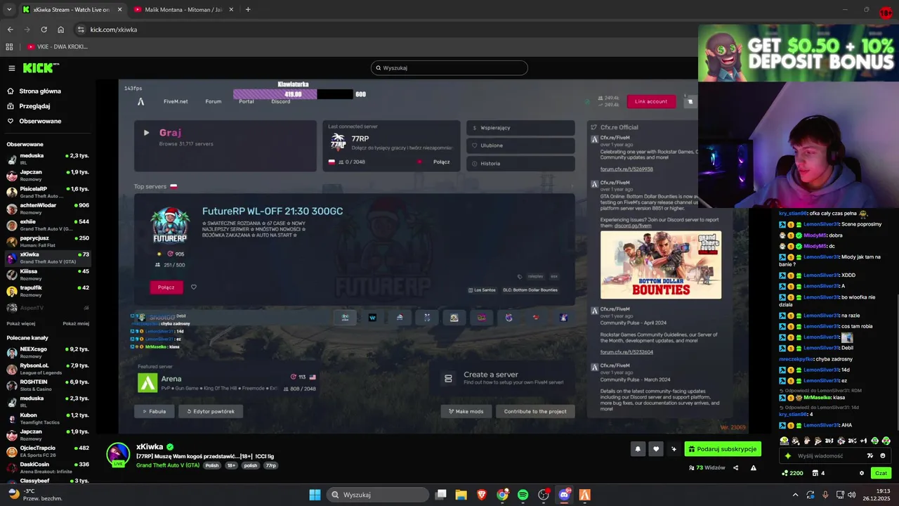Viewport: 899px width, 506px height.
Task: Reload the page in the browser
Action: tap(44, 30)
